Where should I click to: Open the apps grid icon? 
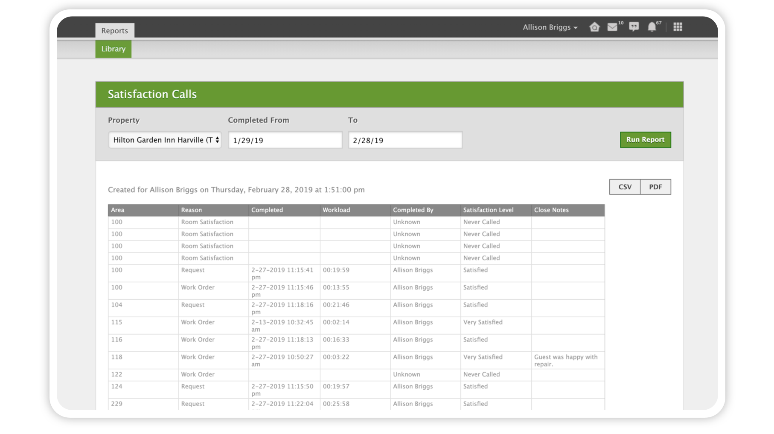[677, 27]
